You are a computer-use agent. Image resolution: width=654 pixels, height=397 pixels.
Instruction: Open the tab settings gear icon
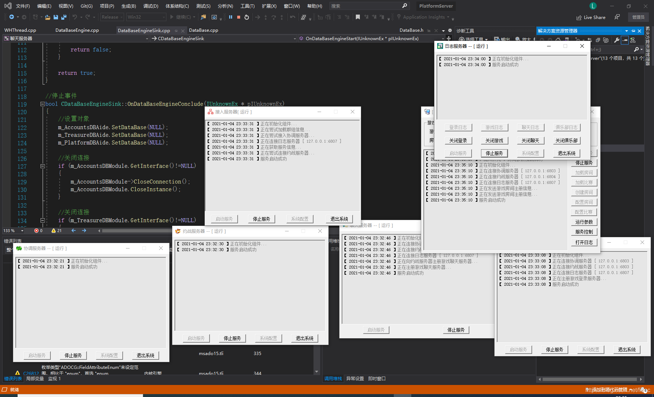click(x=450, y=30)
